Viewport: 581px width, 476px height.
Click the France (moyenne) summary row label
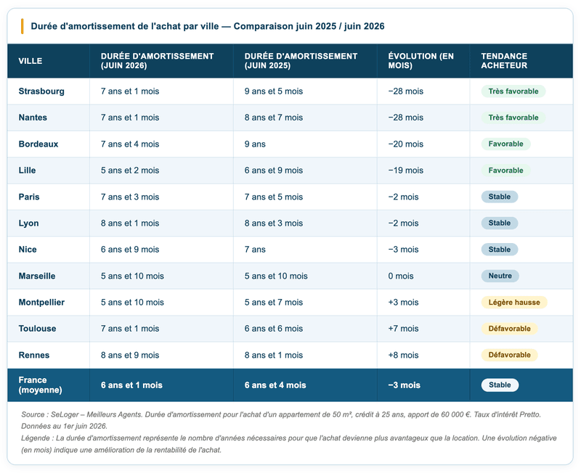click(41, 385)
